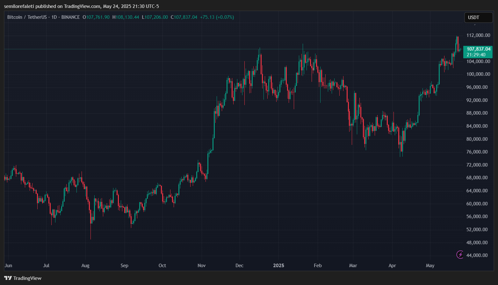498x285 pixels.
Task: Click the low value L107,206.00
Action: click(x=155, y=17)
